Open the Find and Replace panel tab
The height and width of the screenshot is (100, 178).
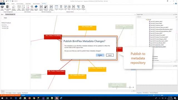tap(154, 93)
